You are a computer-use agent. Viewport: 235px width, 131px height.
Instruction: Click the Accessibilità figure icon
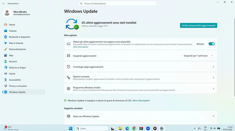[5, 80]
